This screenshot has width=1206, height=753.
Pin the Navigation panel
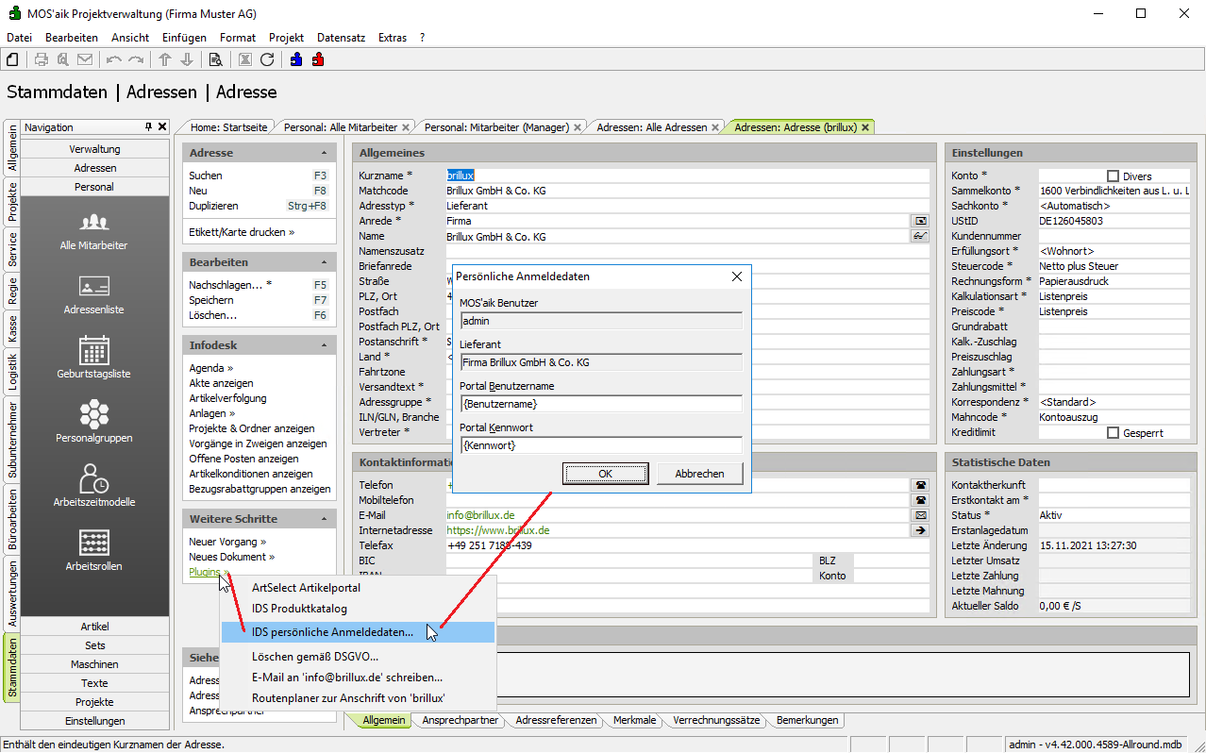pos(148,127)
